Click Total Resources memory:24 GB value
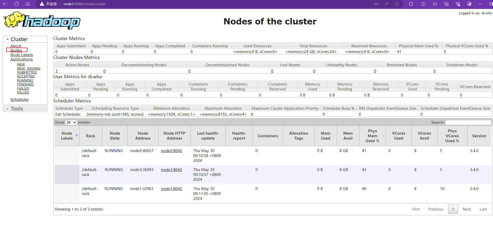The height and width of the screenshot is (242, 493). (311, 52)
